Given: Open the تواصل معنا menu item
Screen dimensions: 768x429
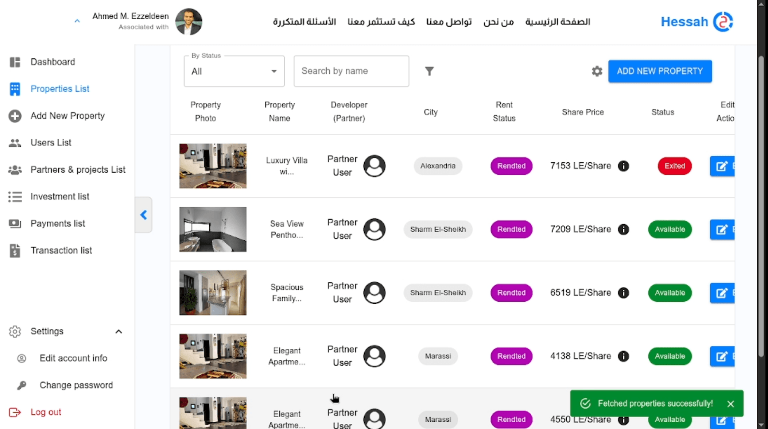Looking at the screenshot, I should [449, 22].
